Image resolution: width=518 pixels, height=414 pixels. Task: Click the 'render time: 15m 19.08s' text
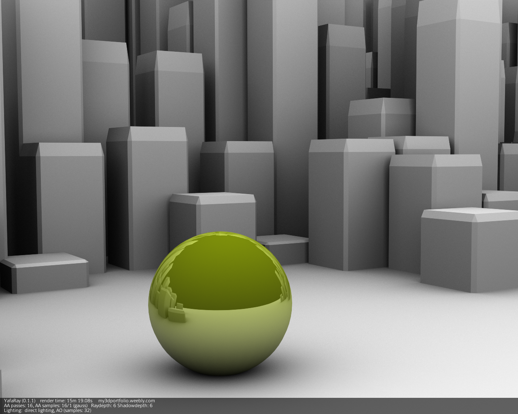(66, 401)
